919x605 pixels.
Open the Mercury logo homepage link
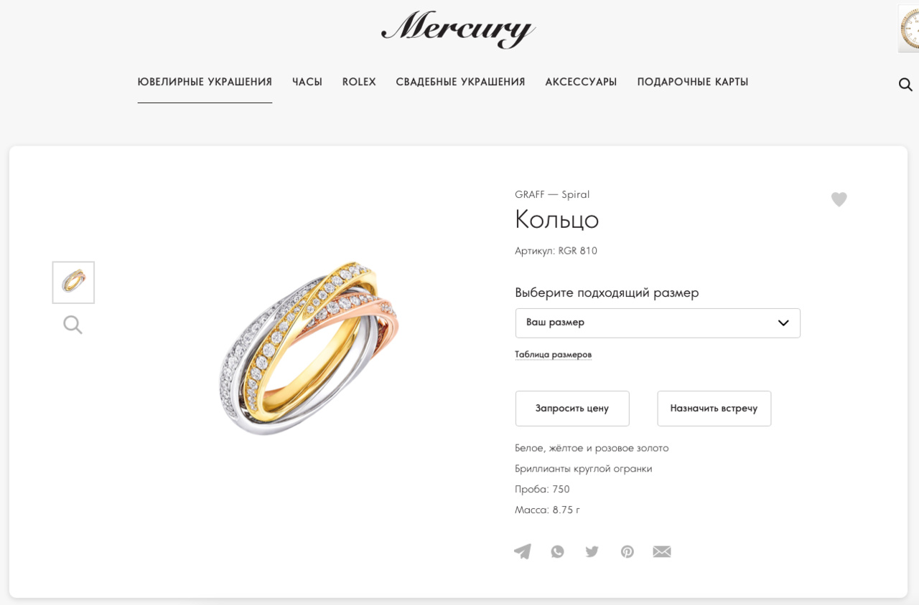click(x=459, y=29)
